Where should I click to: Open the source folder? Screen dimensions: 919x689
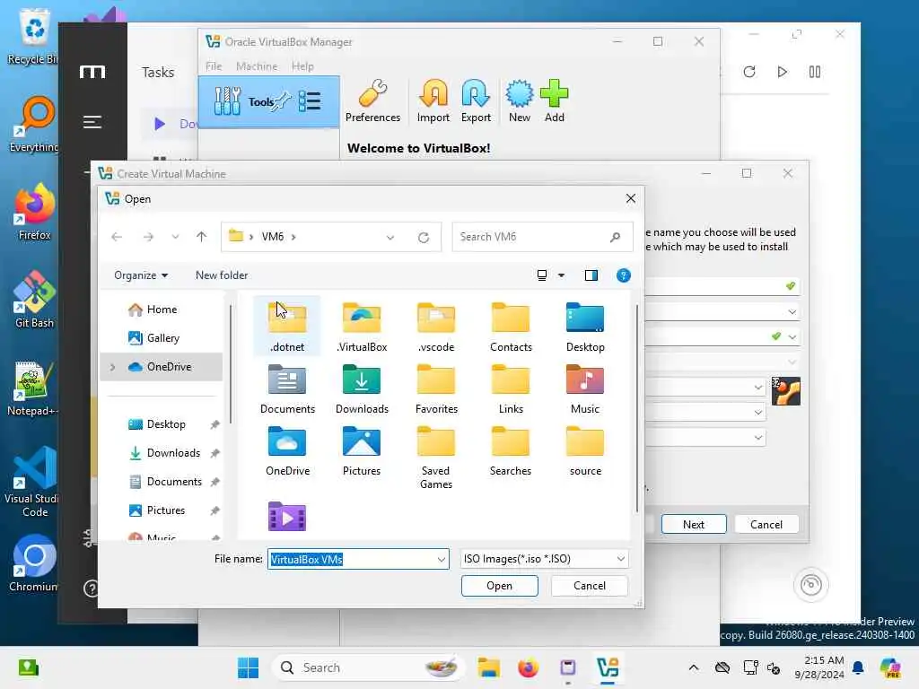[x=585, y=451]
